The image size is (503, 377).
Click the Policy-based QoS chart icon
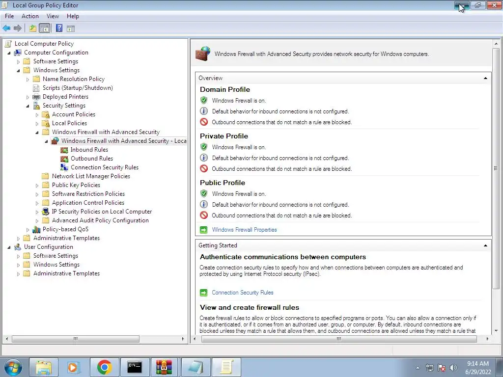pyautogui.click(x=36, y=230)
